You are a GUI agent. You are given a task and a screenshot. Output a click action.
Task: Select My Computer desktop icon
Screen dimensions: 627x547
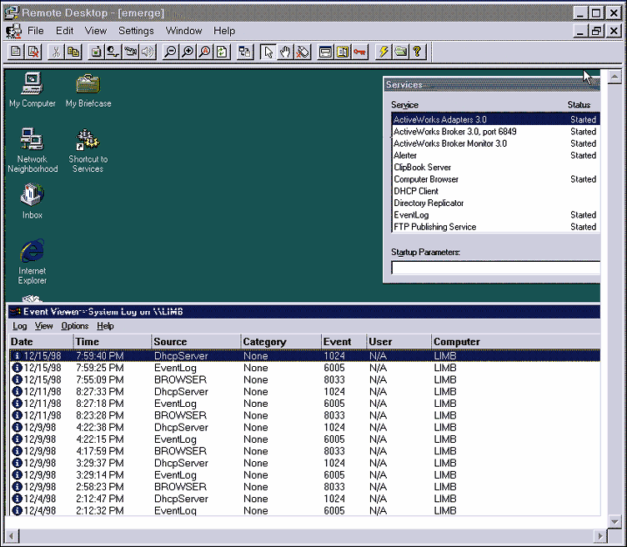pyautogui.click(x=33, y=90)
